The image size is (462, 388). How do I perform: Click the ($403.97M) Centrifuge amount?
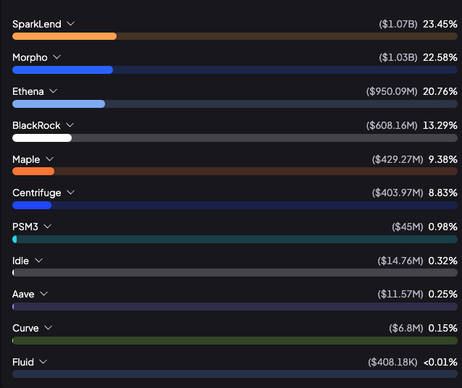pos(398,193)
